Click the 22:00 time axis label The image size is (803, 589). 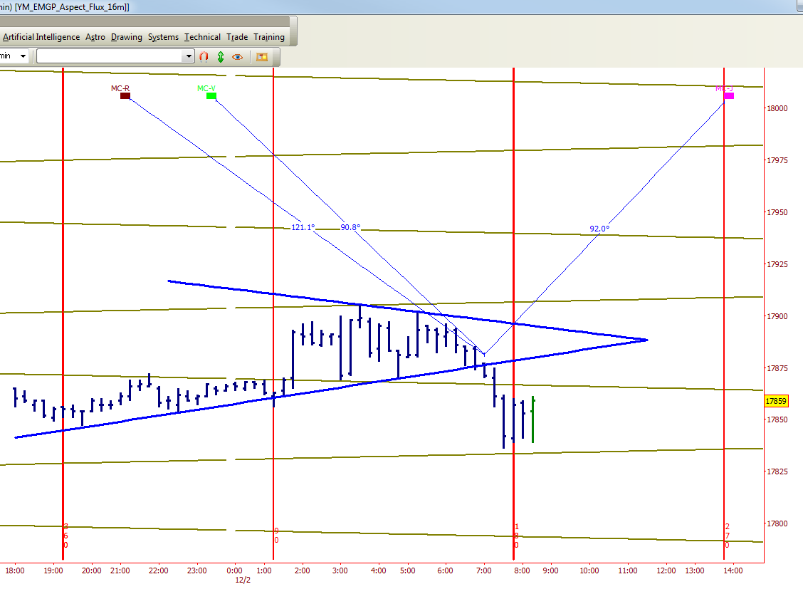tap(159, 570)
